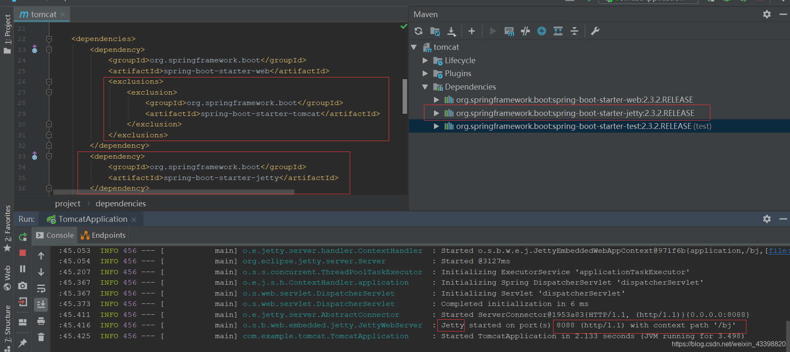Generate sources and update folders in Maven
This screenshot has height=352, width=790.
click(435, 31)
